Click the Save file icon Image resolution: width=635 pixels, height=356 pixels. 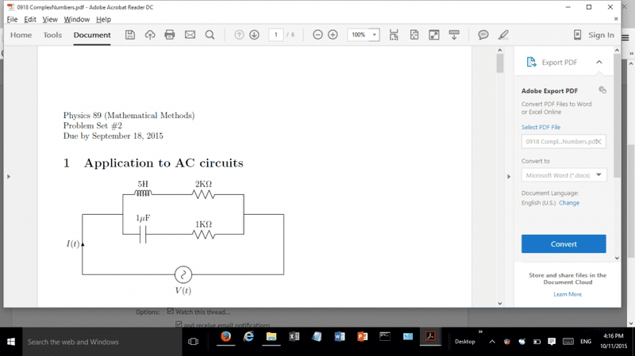pos(130,35)
